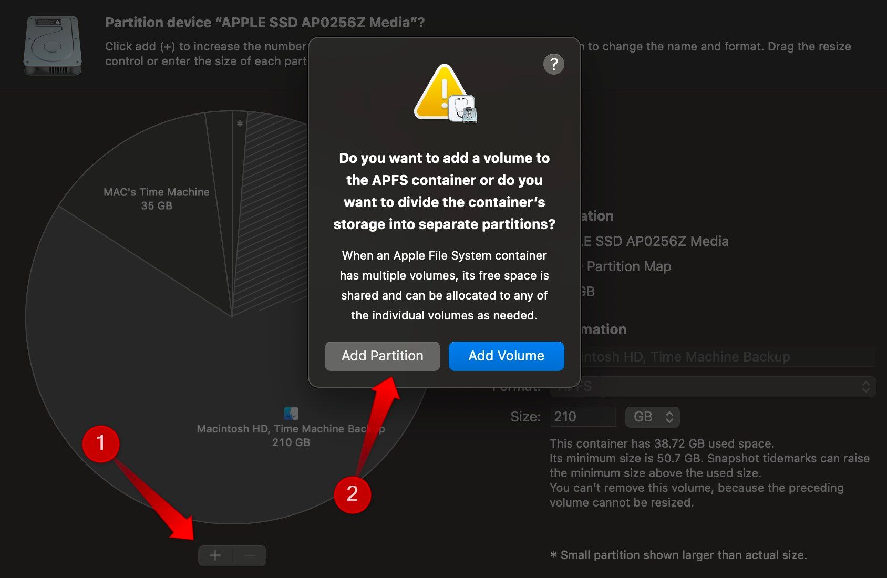Screen dimensions: 887x578
Task: Open the GB size unit dropdown
Action: pos(652,417)
